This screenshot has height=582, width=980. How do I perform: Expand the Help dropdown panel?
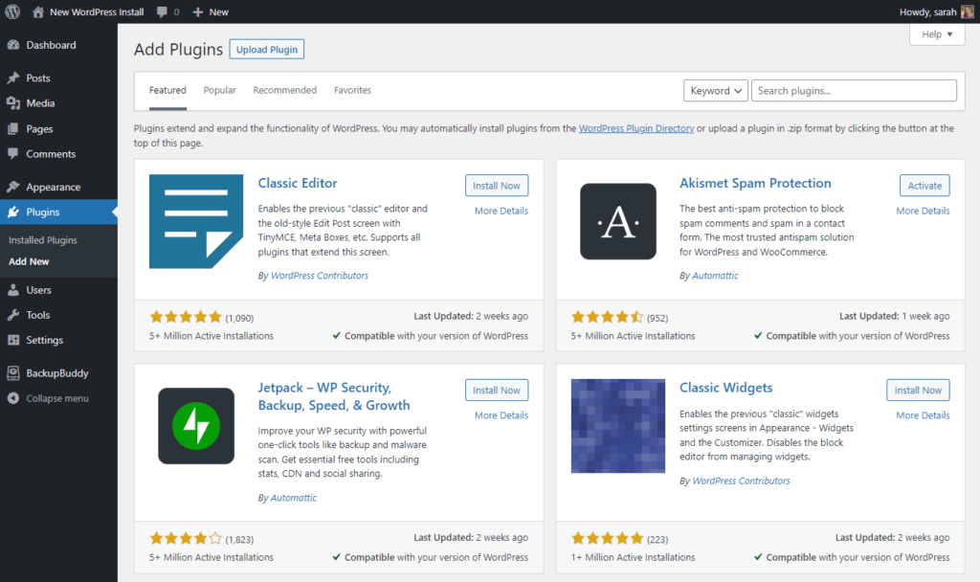point(937,34)
